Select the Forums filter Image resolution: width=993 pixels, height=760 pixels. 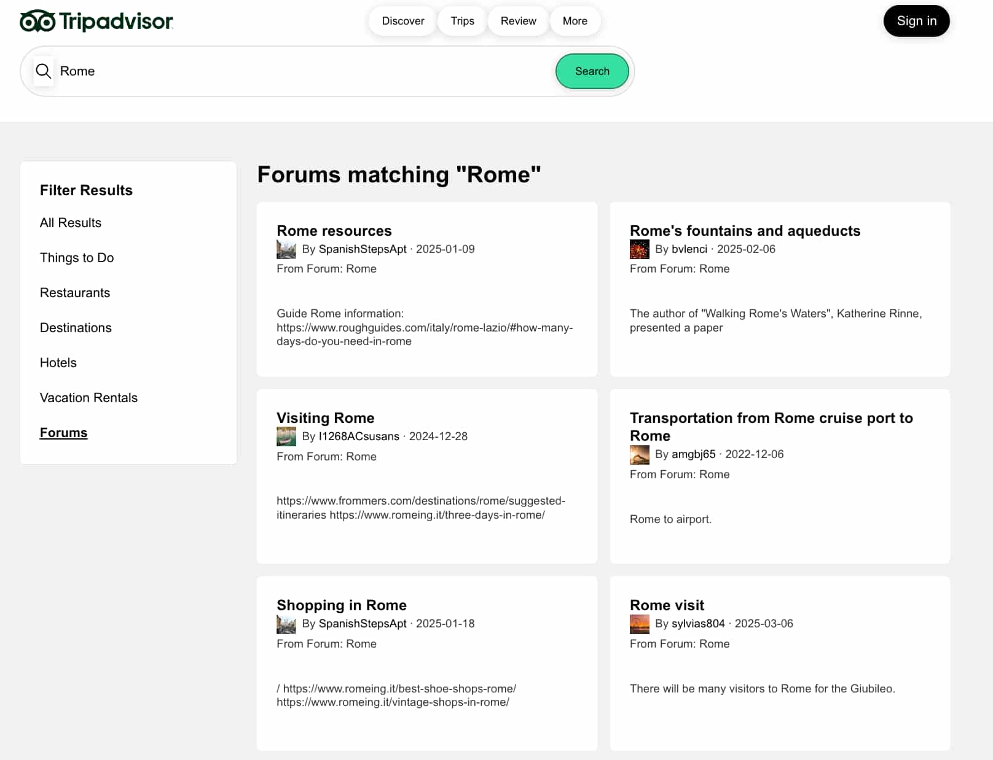[x=63, y=433]
